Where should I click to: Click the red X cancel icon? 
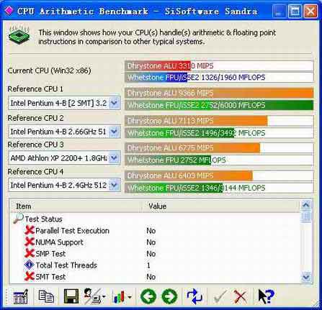point(241,296)
